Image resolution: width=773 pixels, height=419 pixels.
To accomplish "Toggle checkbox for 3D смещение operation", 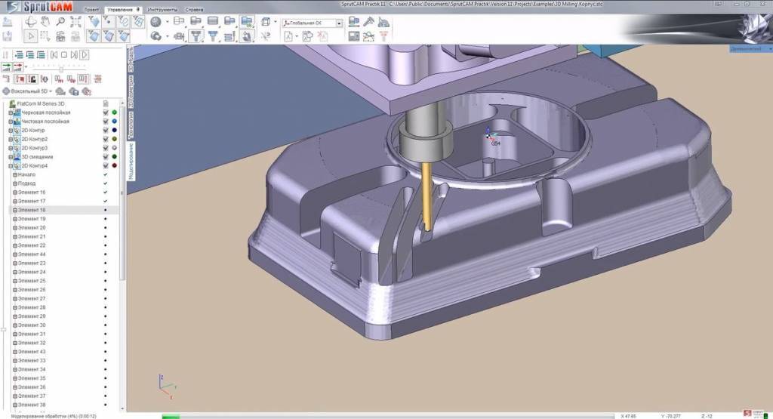I will click(x=106, y=157).
